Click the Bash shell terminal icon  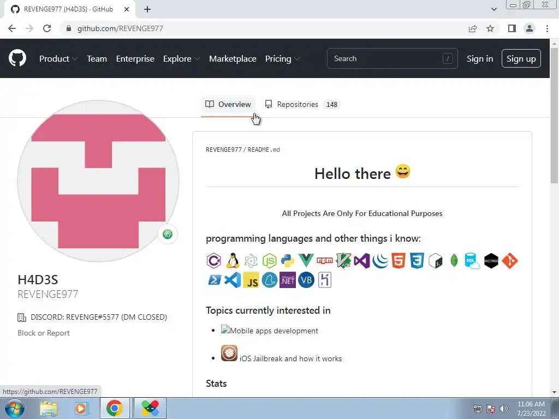(x=436, y=260)
